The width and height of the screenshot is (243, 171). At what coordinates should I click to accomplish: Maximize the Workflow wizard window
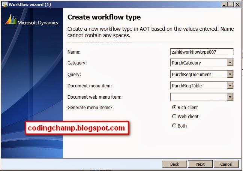231,4
